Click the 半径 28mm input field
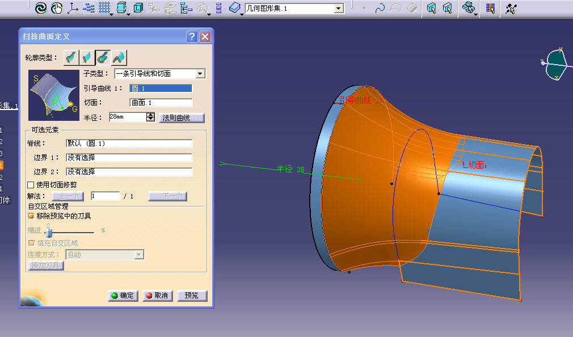Image resolution: width=573 pixels, height=337 pixels. click(x=128, y=117)
